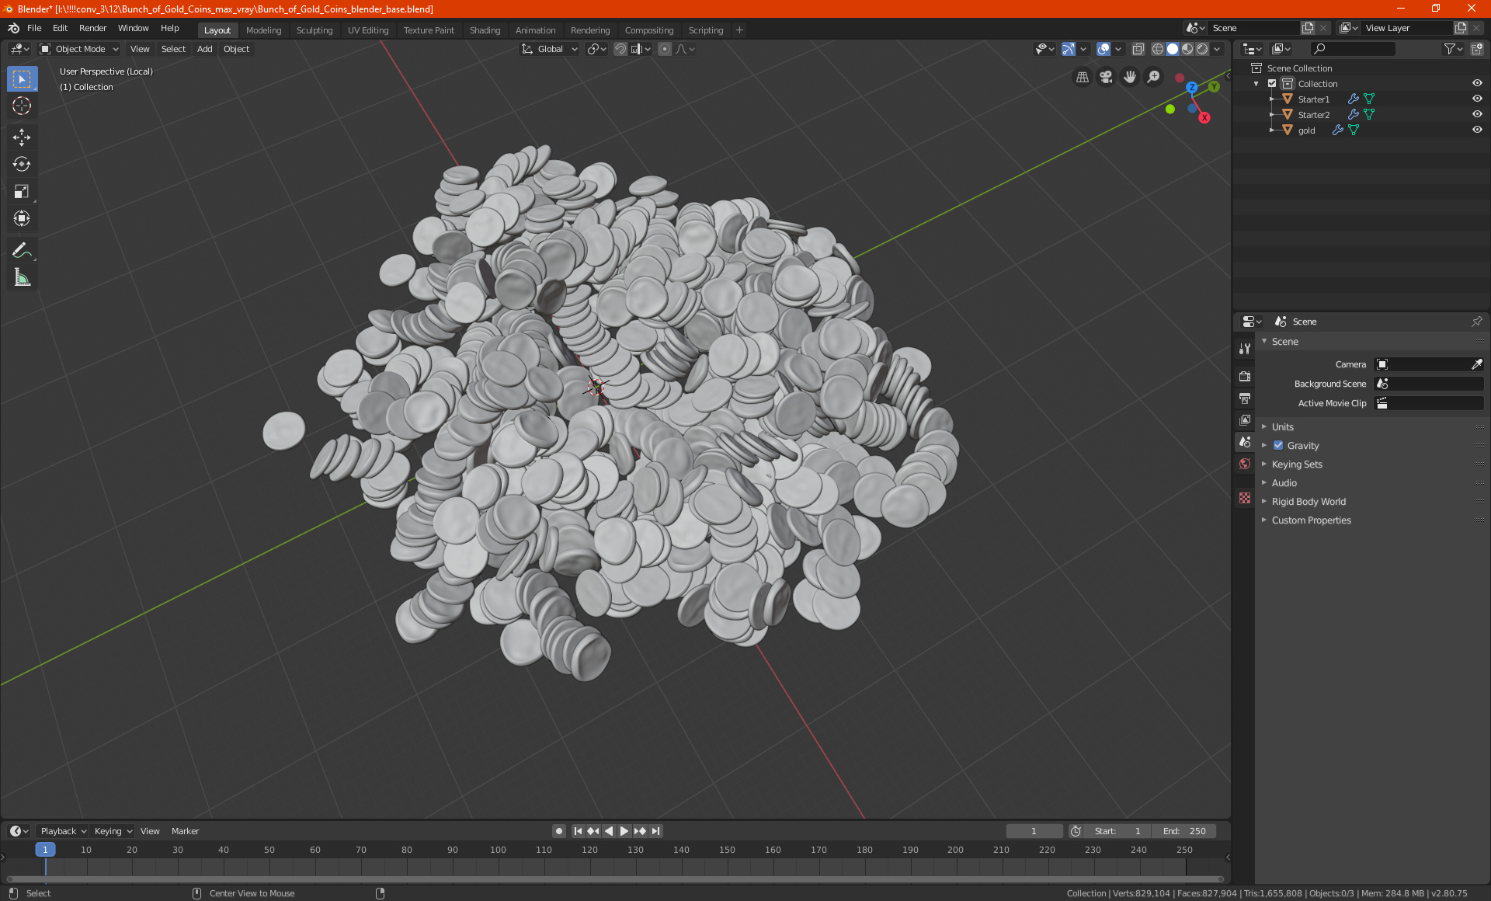This screenshot has width=1491, height=901.
Task: Activate the Scale tool
Action: tap(22, 192)
